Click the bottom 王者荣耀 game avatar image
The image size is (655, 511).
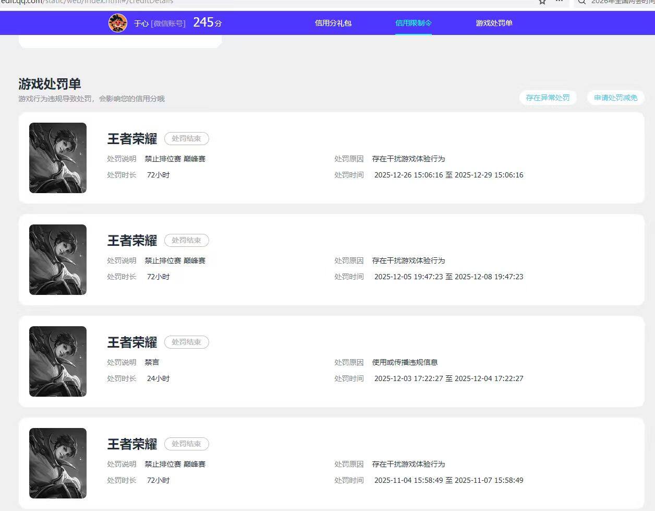pyautogui.click(x=58, y=462)
